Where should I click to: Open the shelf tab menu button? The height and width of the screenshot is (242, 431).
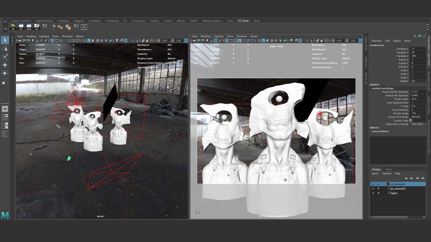[x=5, y=22]
